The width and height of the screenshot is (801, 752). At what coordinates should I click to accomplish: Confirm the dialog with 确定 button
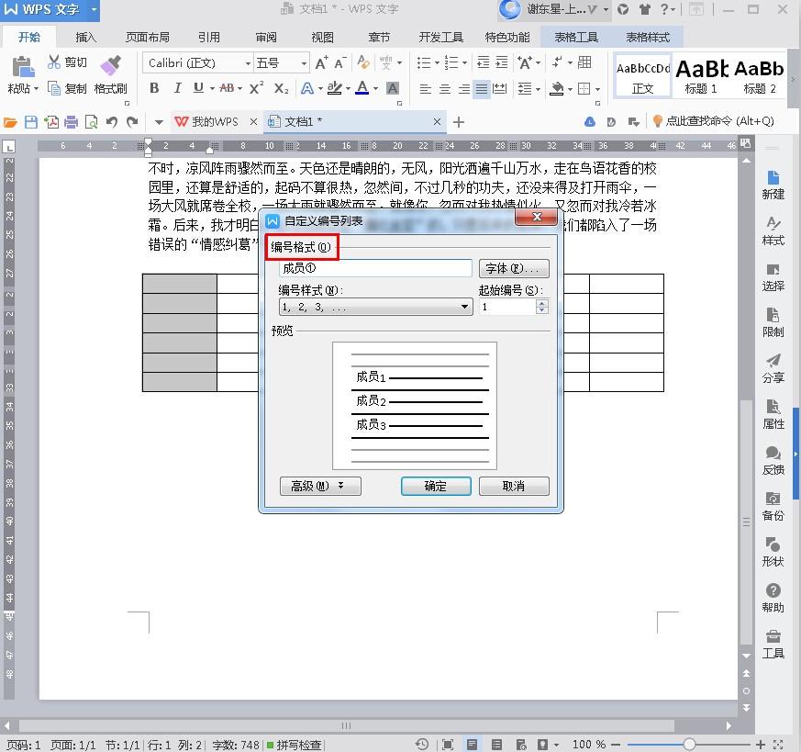coord(436,486)
